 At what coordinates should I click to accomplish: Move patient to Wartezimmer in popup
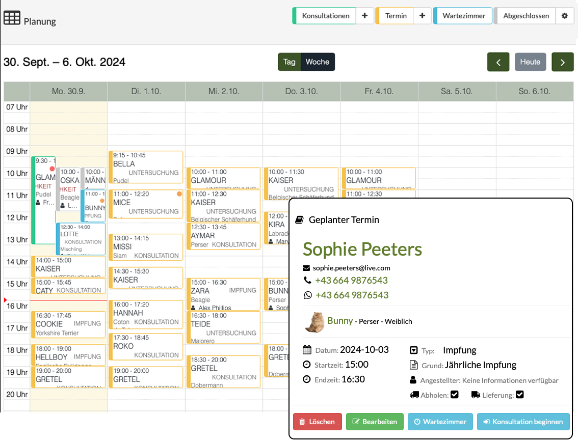click(x=440, y=422)
